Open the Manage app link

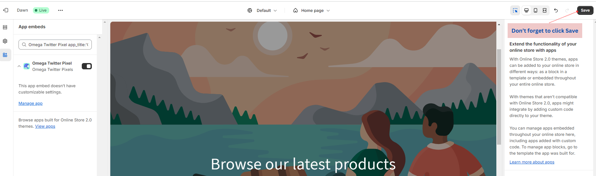click(x=30, y=104)
